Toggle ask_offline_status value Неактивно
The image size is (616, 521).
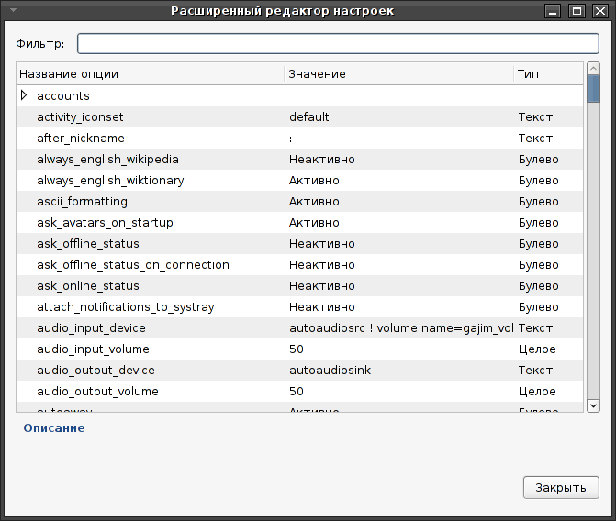pos(321,244)
